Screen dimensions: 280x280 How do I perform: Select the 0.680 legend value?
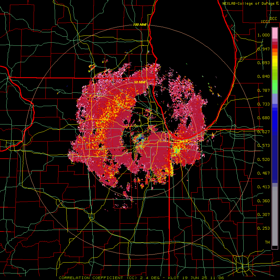pyautogui.click(x=264, y=118)
